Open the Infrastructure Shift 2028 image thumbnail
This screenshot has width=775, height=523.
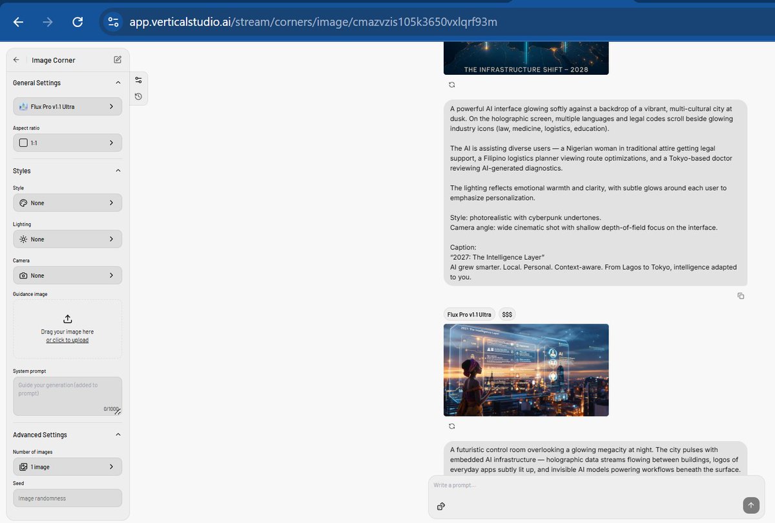(x=526, y=58)
